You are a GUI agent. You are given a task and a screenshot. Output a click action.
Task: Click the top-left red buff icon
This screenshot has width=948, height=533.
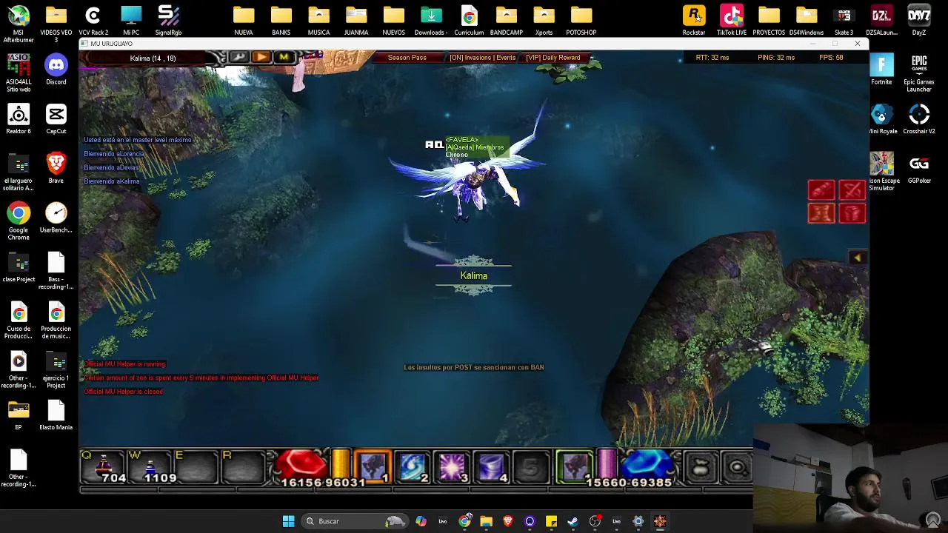(x=821, y=190)
